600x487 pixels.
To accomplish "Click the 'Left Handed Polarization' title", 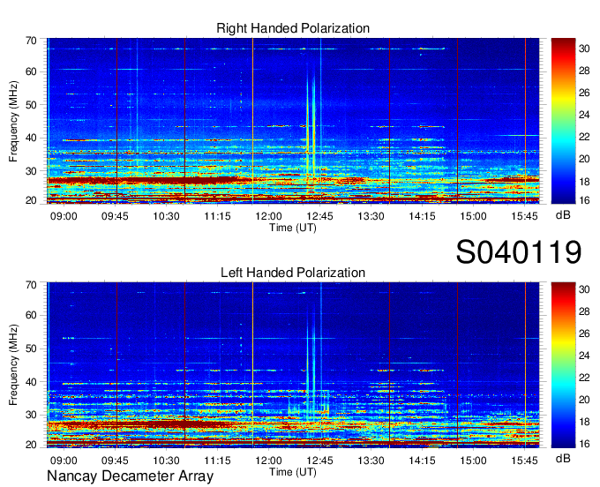I will (293, 273).
